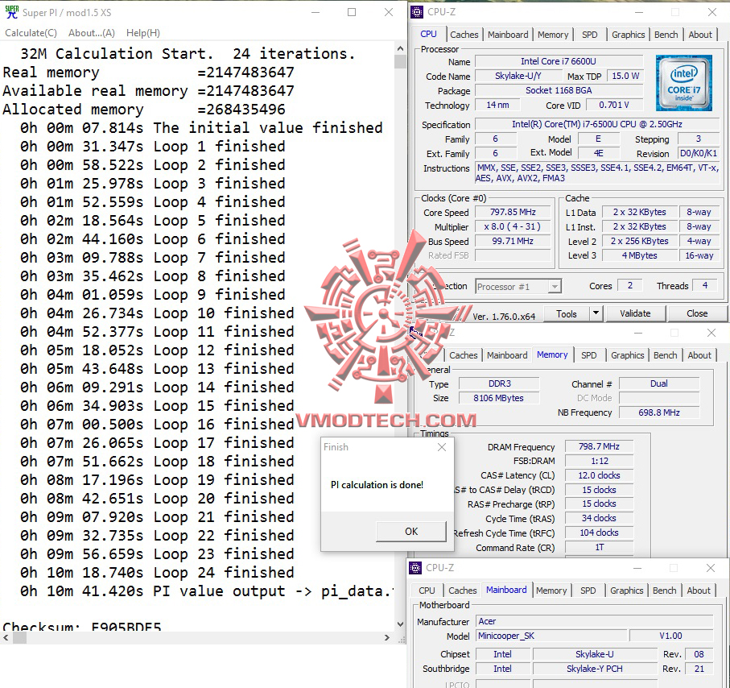Switch to Mainboard tab in top CPU-Z window
730x688 pixels.
click(508, 35)
